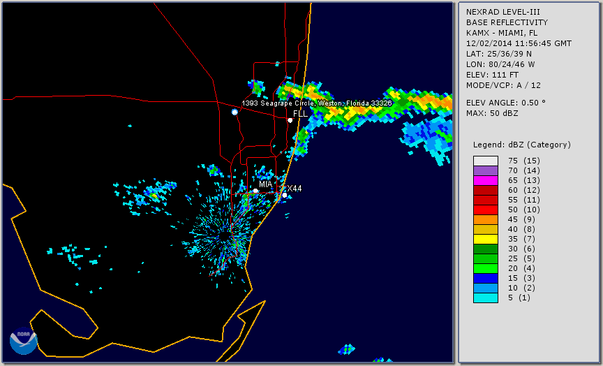
Task: Click the MIA airport marker dot
Action: pyautogui.click(x=255, y=191)
